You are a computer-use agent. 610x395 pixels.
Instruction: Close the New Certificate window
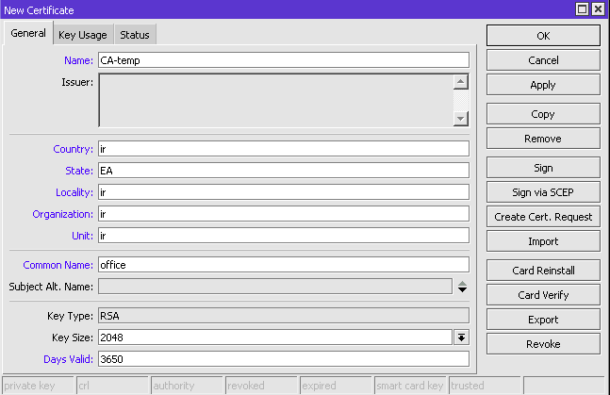(x=599, y=9)
